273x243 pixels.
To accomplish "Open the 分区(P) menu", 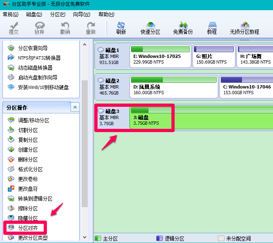I will pyautogui.click(x=58, y=14).
